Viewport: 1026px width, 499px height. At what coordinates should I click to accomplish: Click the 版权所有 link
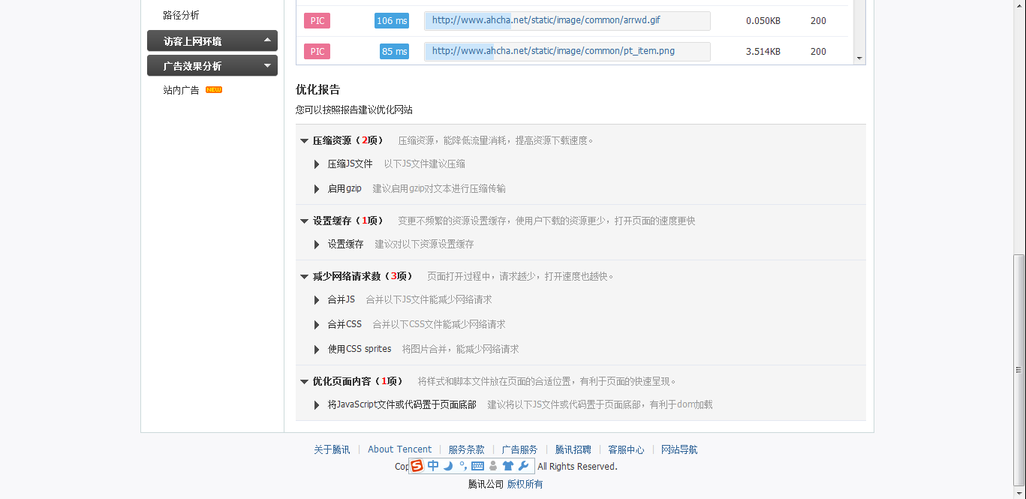[x=525, y=484]
